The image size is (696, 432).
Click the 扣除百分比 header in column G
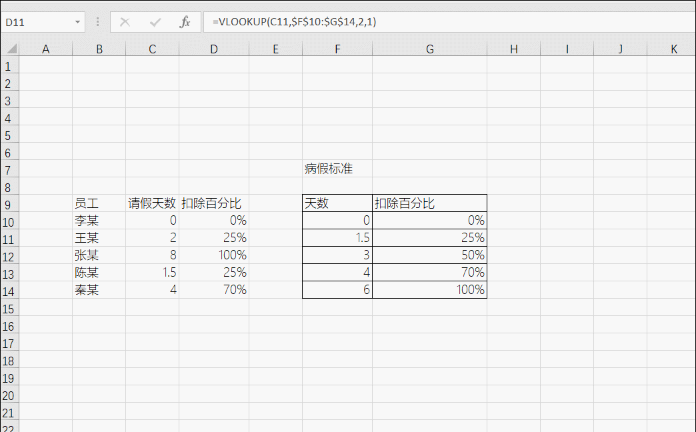(430, 203)
